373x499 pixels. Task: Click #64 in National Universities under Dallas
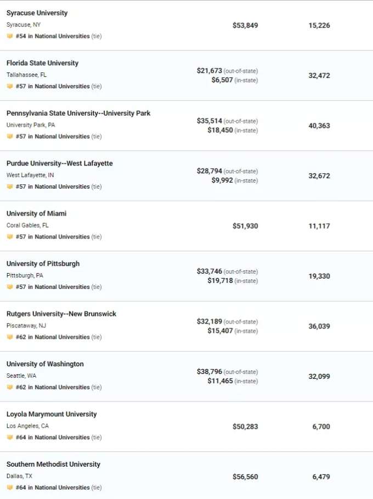pyautogui.click(x=53, y=487)
